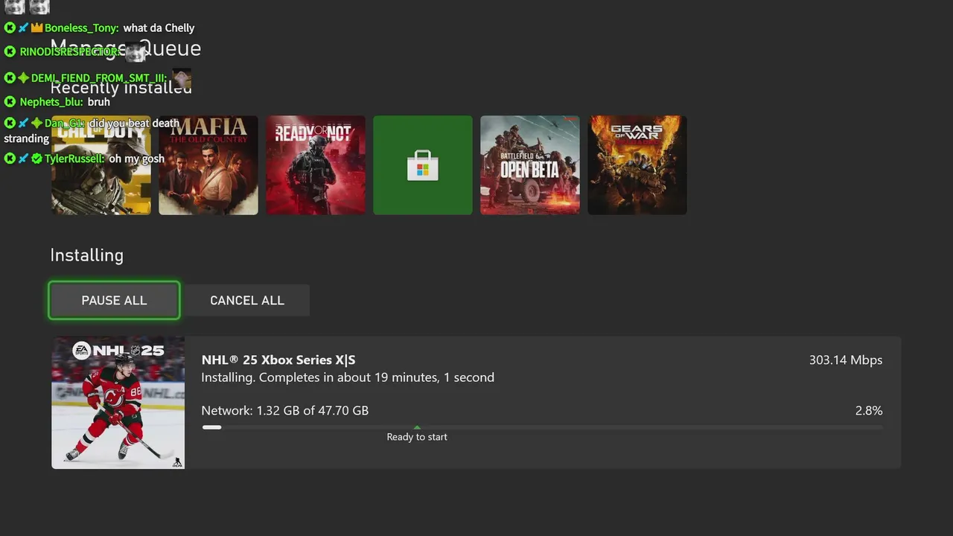Open the Mafia The Old Country tile
Image resolution: width=953 pixels, height=536 pixels.
pos(208,165)
